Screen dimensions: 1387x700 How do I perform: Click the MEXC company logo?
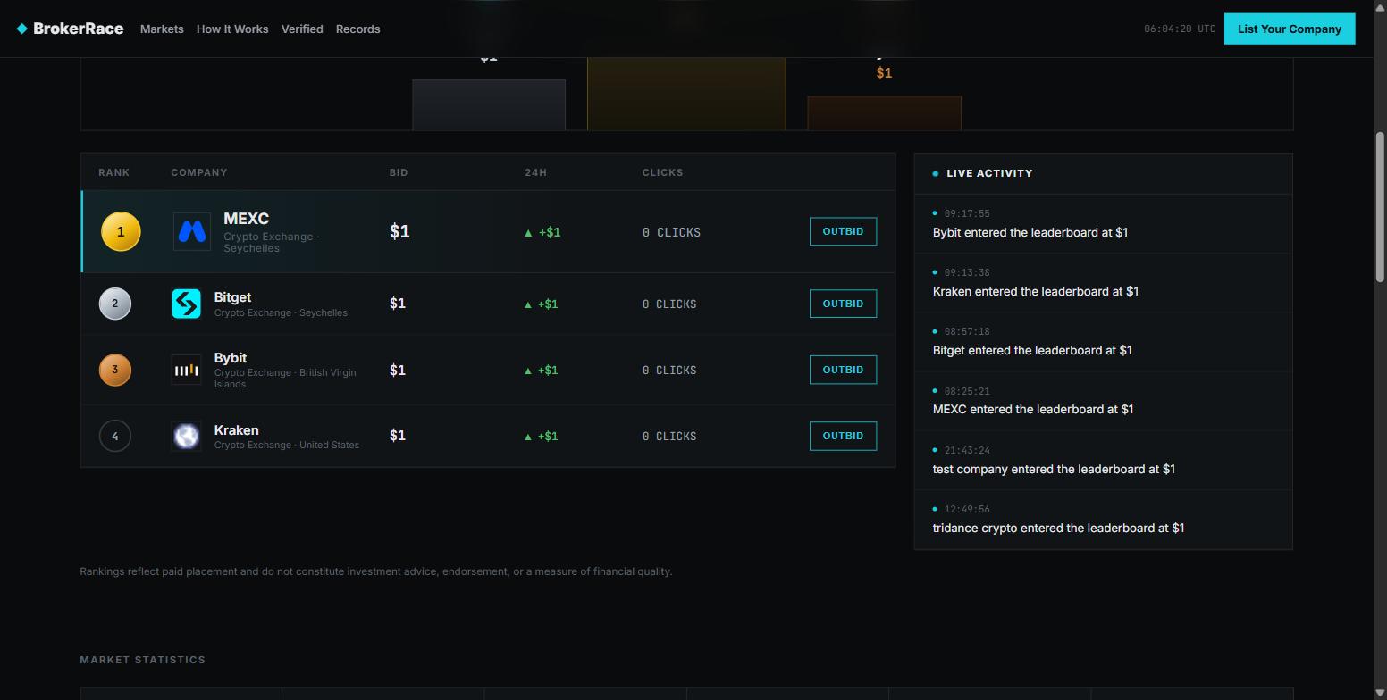point(192,232)
